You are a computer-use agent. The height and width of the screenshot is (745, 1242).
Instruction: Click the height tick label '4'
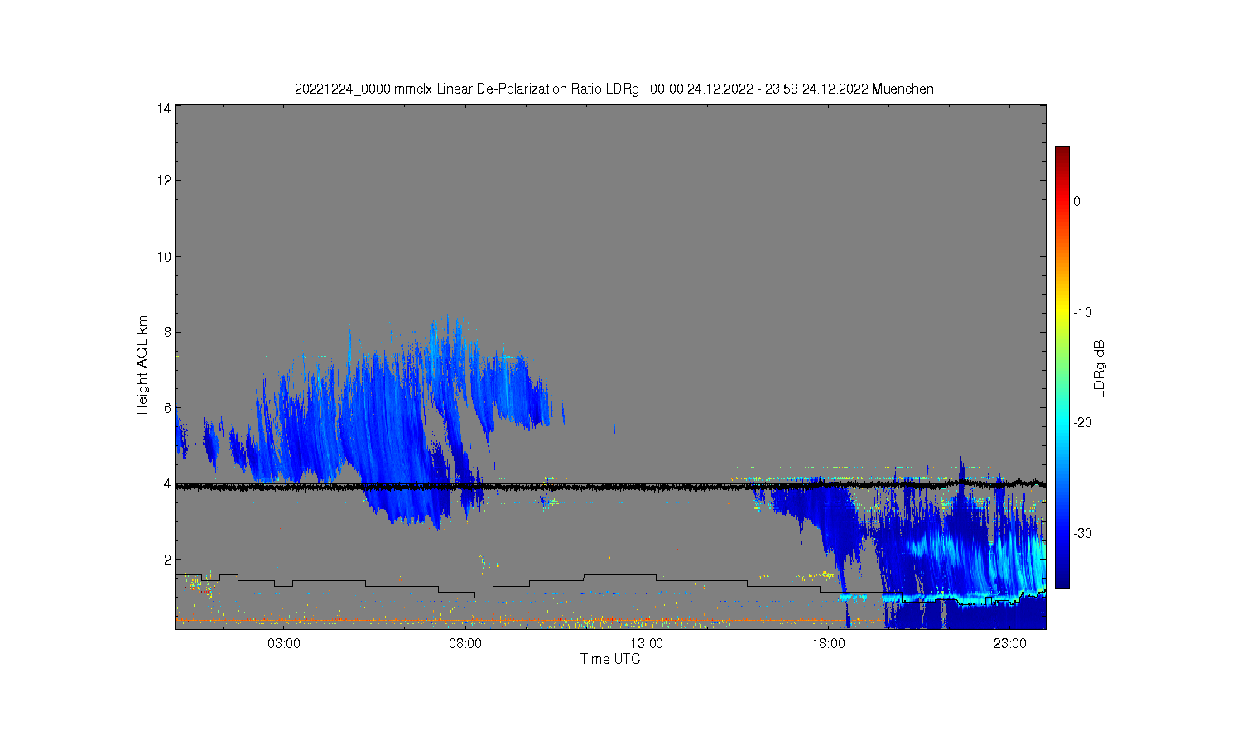(x=167, y=483)
